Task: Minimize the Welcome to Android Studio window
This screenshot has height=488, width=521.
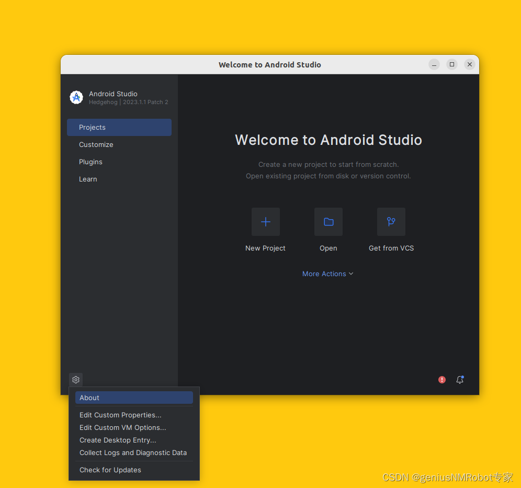Action: click(434, 64)
